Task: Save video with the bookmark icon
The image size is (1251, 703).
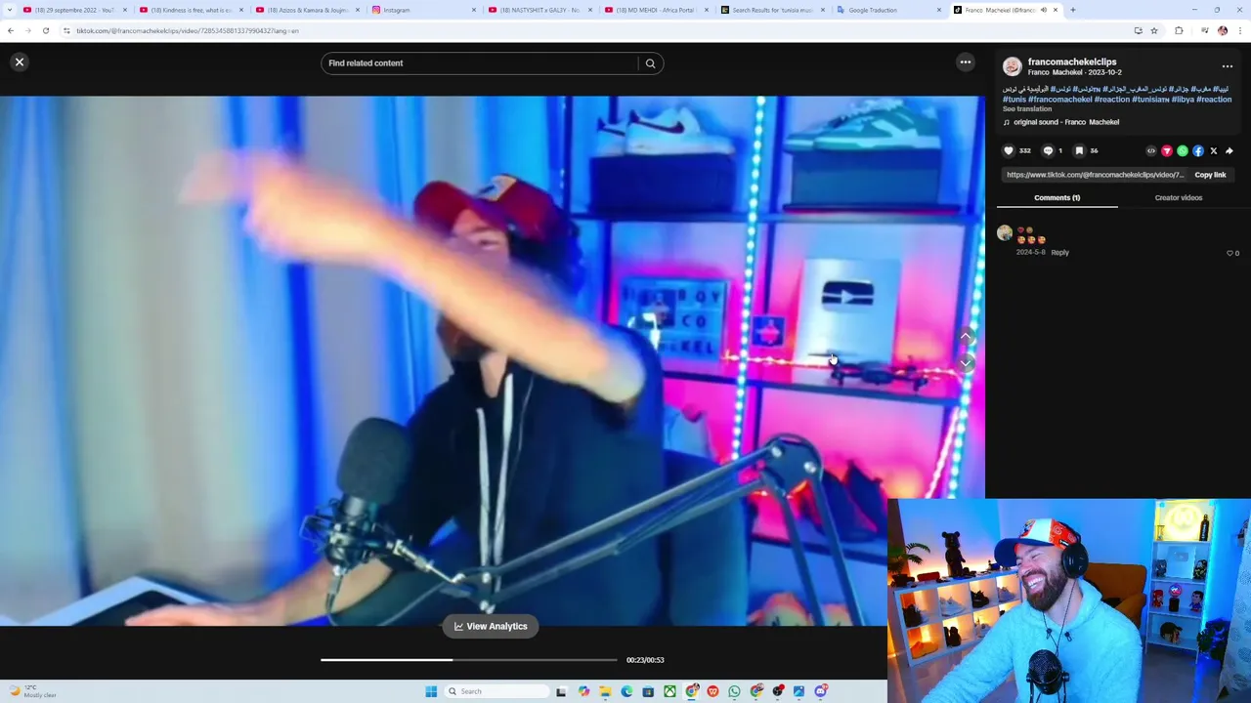Action: (x=1079, y=151)
